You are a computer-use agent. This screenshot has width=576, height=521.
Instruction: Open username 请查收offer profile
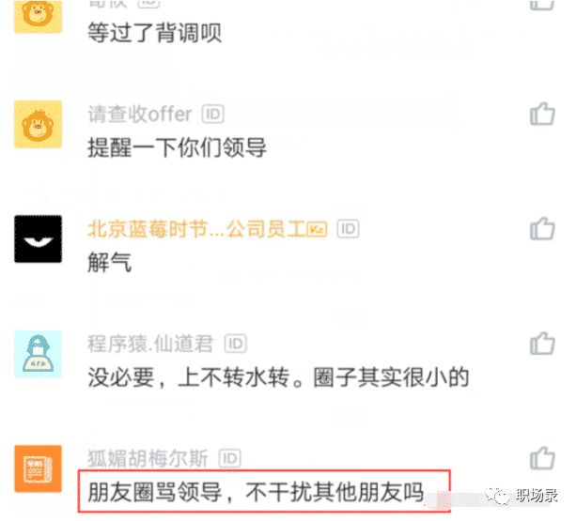[x=140, y=115]
